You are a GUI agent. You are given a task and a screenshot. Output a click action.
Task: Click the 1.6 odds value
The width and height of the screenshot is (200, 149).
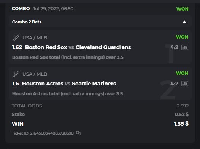click(x=16, y=84)
